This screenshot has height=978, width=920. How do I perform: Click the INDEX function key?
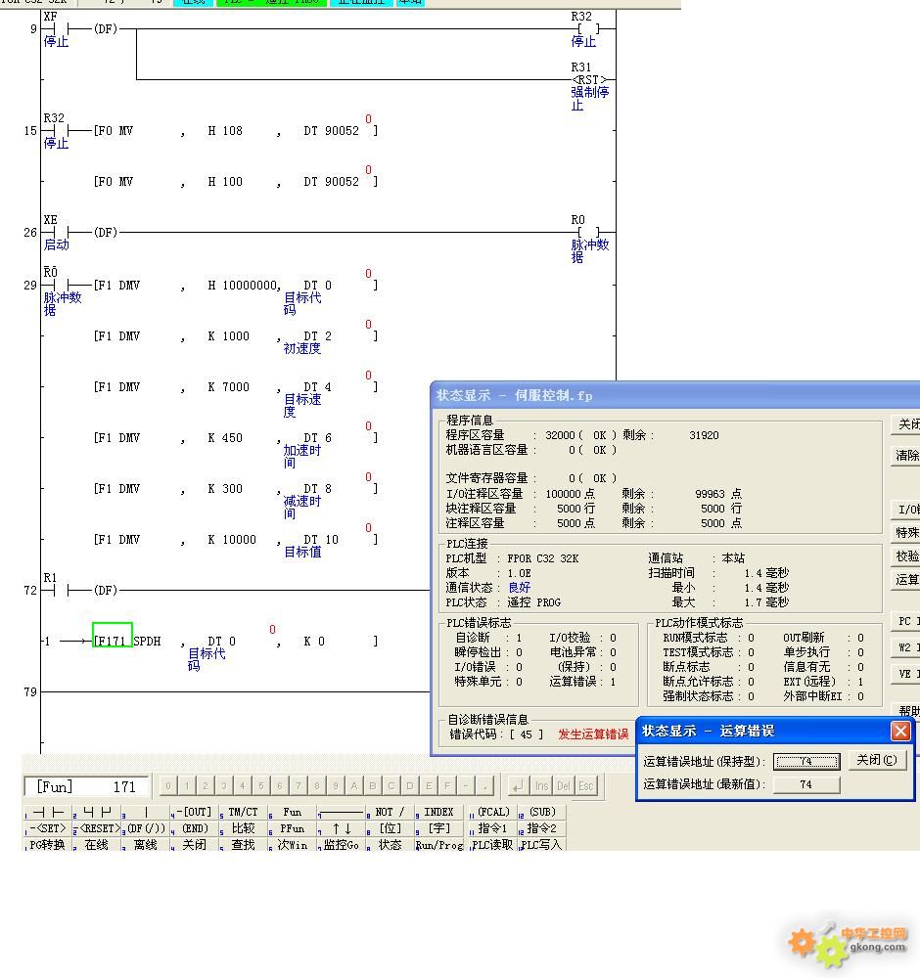[438, 812]
